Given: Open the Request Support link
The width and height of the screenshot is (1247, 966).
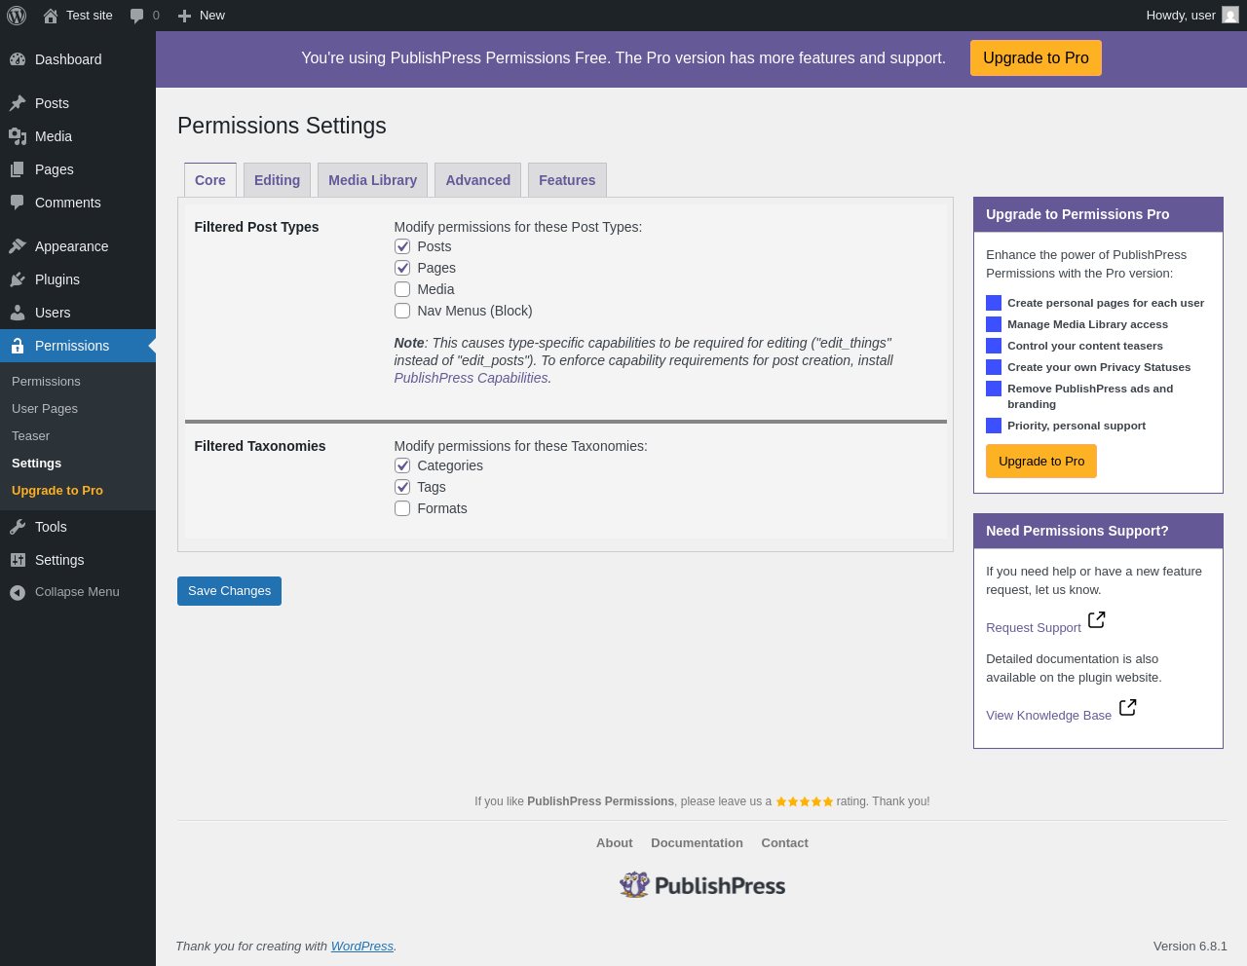Looking at the screenshot, I should coord(1034,628).
